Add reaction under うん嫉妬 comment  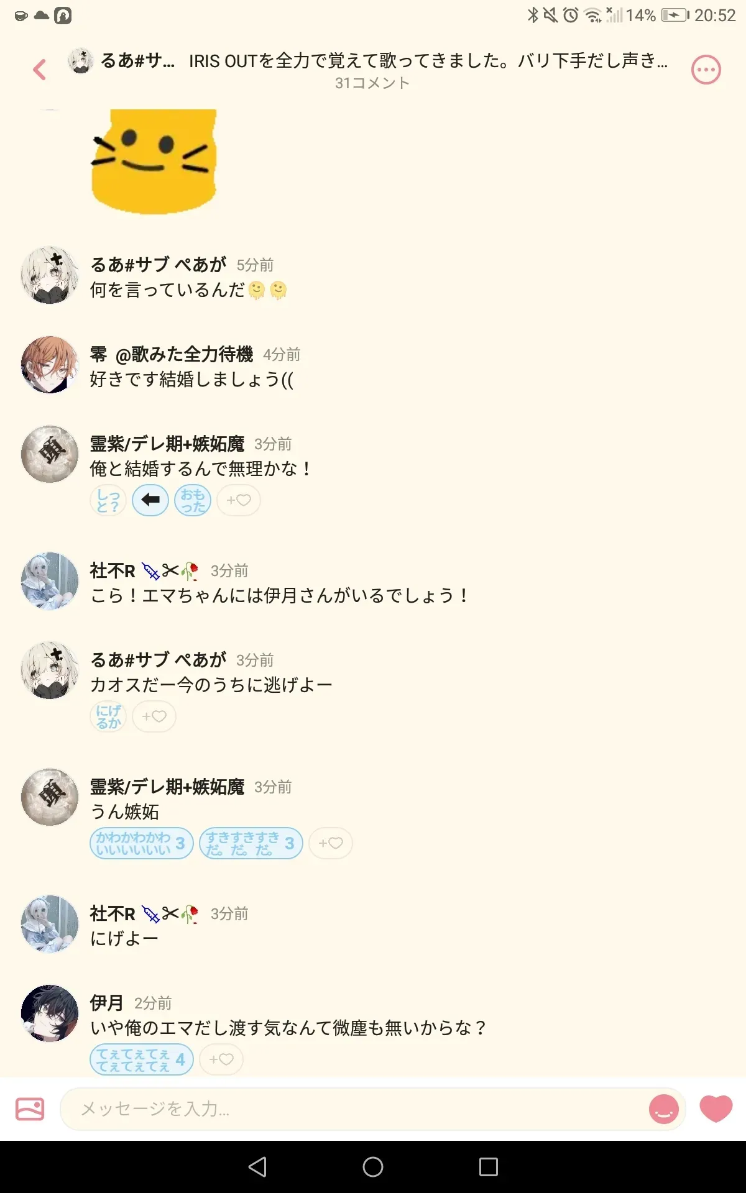pos(331,843)
